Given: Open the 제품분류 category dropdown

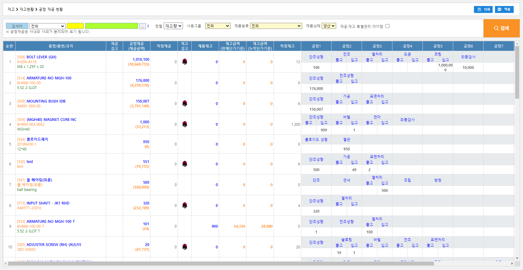Looking at the screenshot, I should click(276, 26).
